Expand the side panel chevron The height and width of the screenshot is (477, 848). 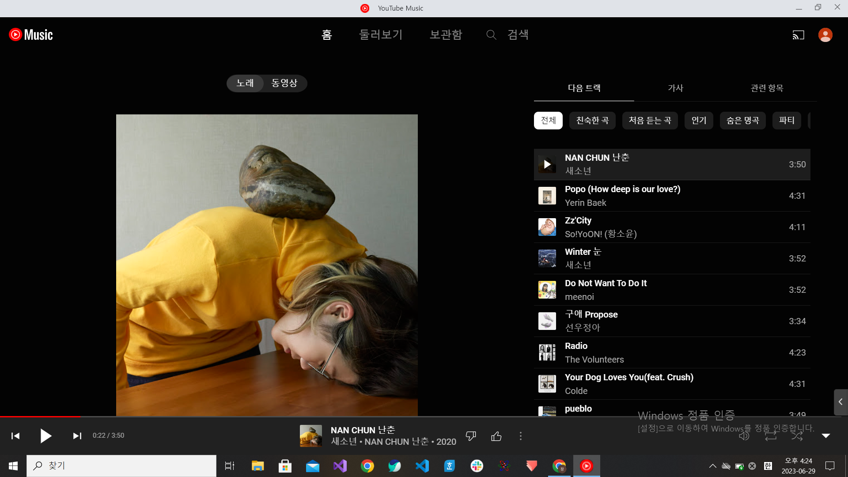coord(840,402)
